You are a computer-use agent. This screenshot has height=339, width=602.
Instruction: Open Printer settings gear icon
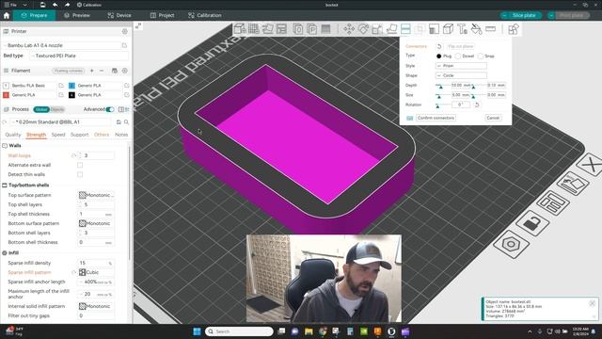125,31
